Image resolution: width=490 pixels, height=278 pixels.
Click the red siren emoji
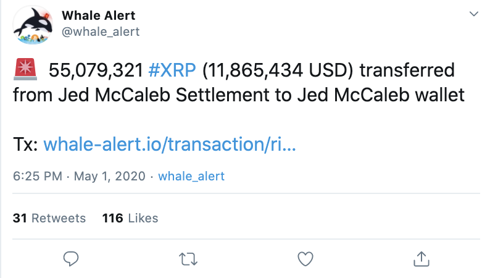(25, 69)
